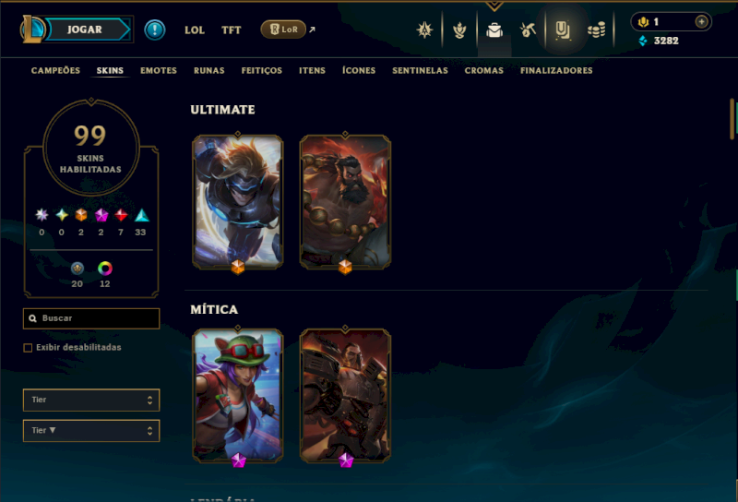The width and height of the screenshot is (738, 502).
Task: Click the Buscar search field
Action: [x=91, y=318]
